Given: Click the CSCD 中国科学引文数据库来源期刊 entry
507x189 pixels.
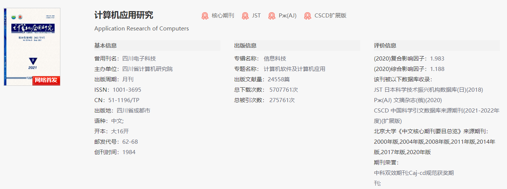Looking at the screenshot, I should point(437,116).
